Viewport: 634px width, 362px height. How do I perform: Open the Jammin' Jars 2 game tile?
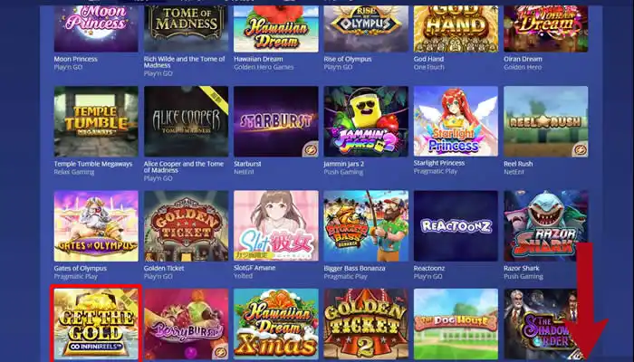coord(366,121)
